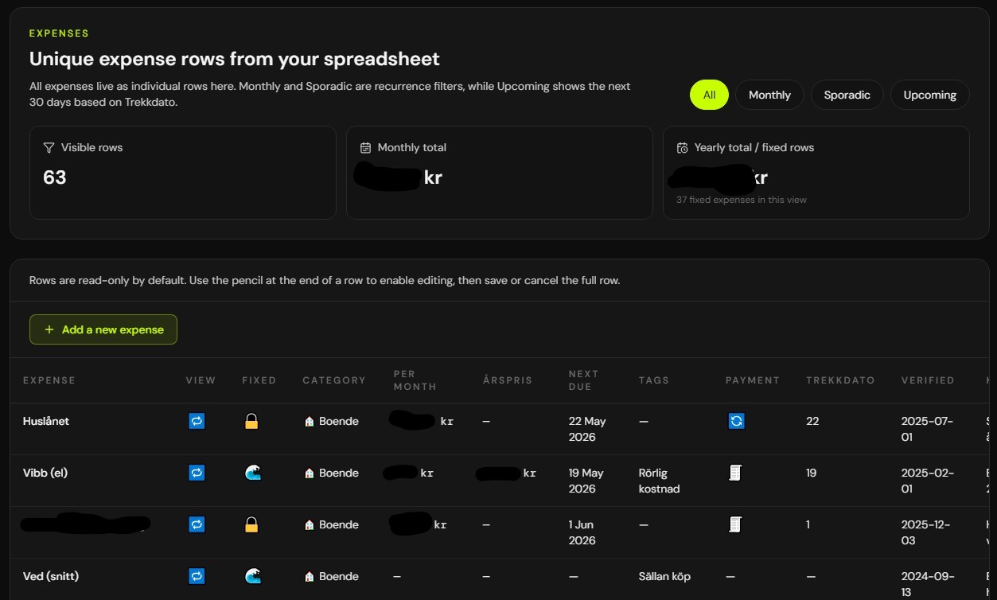The image size is (997, 600).
Task: Click Add a new expense button
Action: pos(103,329)
